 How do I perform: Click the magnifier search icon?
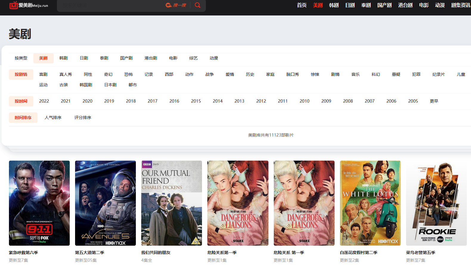(x=198, y=5)
